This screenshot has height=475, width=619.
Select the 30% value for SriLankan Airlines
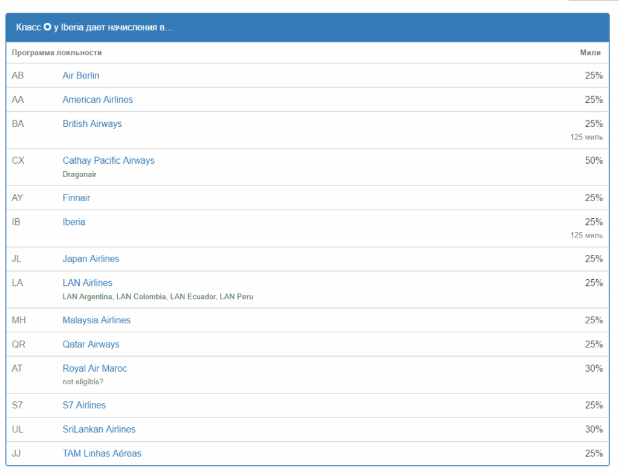[594, 429]
